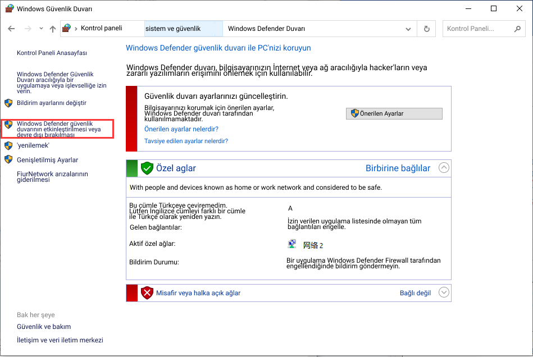
Task: Click the Bildirim Durumu: label
Action: click(154, 262)
